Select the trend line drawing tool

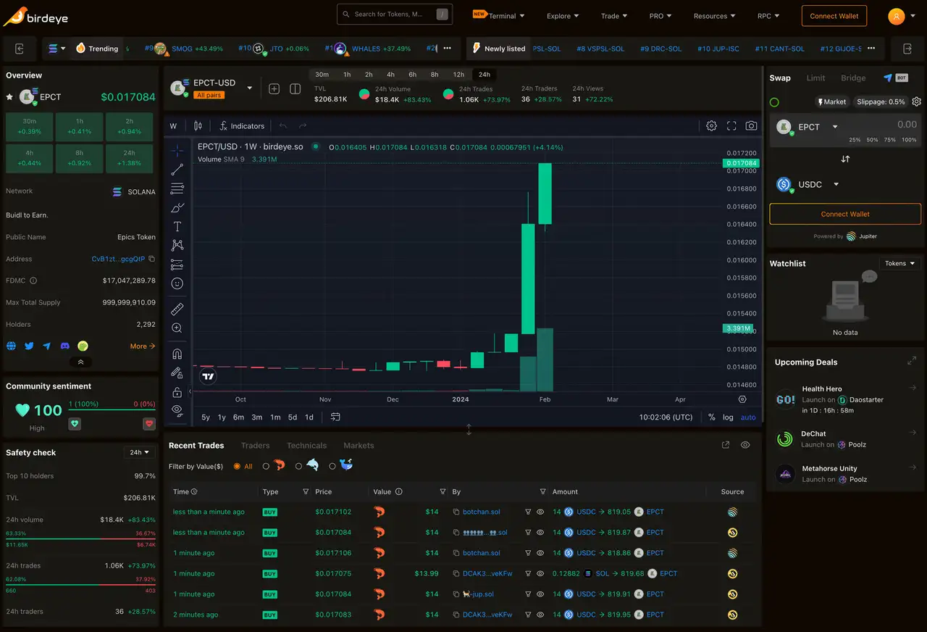tap(177, 170)
